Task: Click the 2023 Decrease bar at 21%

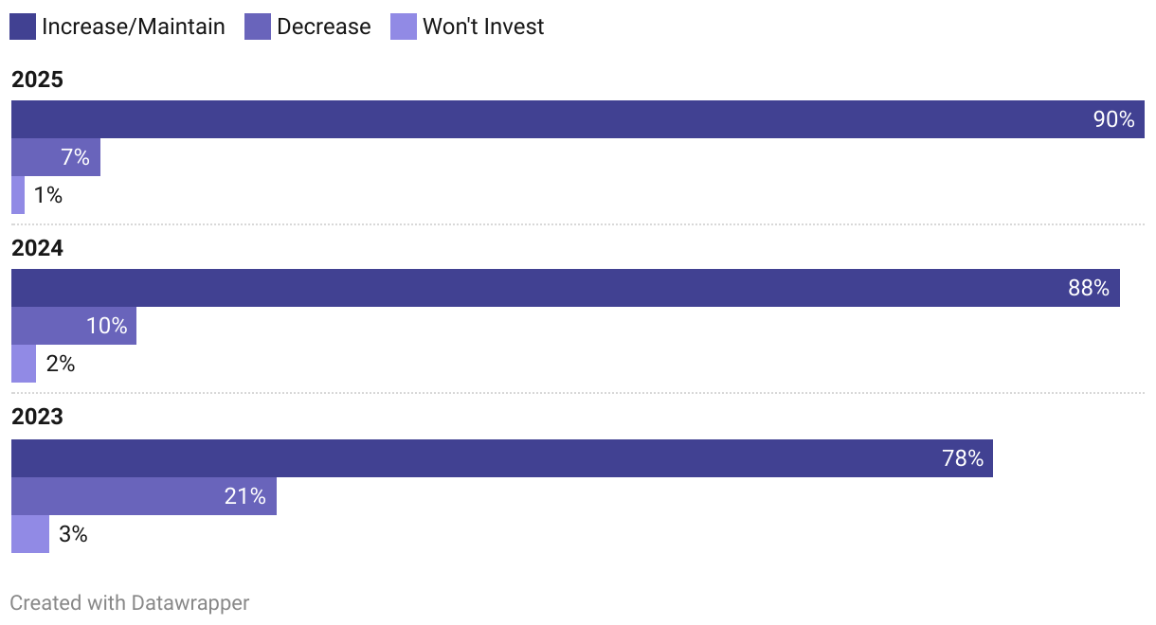Action: pos(144,496)
